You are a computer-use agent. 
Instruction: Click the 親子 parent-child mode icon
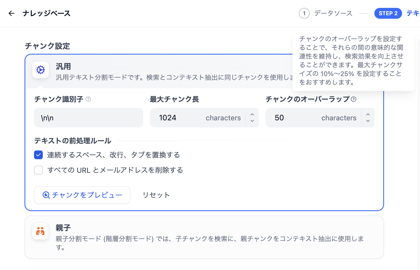point(40,231)
